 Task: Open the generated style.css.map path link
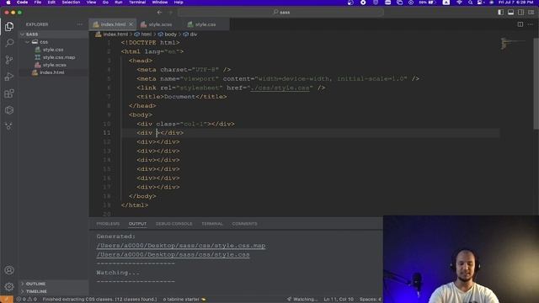click(181, 246)
